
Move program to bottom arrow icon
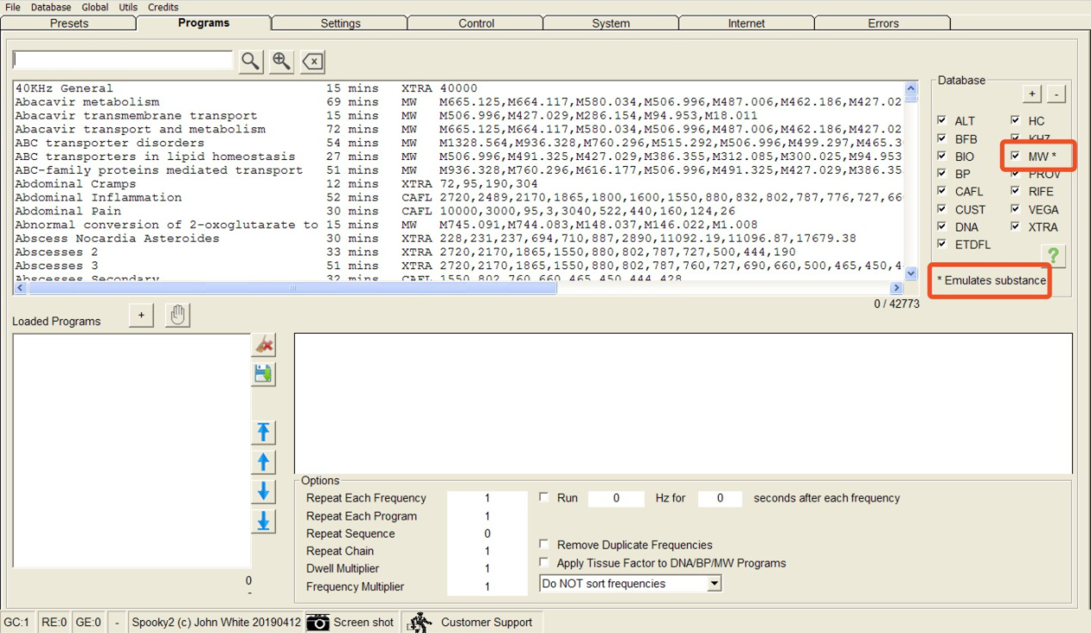[x=264, y=520]
